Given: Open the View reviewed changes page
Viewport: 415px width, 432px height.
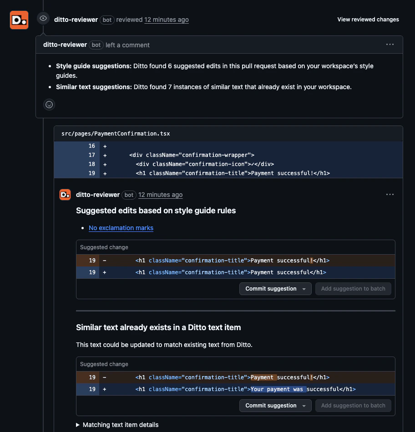Looking at the screenshot, I should pos(368,20).
